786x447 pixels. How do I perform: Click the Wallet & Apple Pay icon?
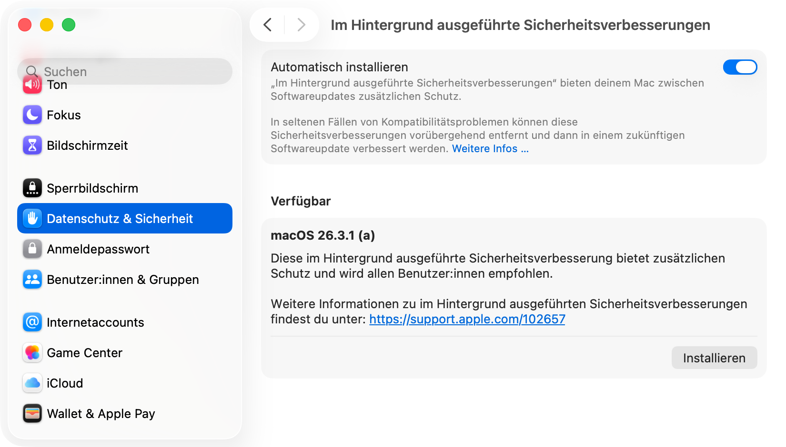coord(32,414)
